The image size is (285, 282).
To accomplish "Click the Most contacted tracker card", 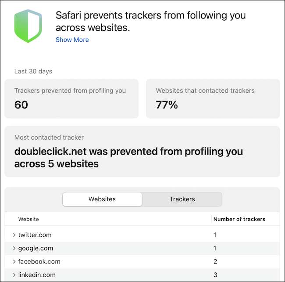I will pos(142,151).
